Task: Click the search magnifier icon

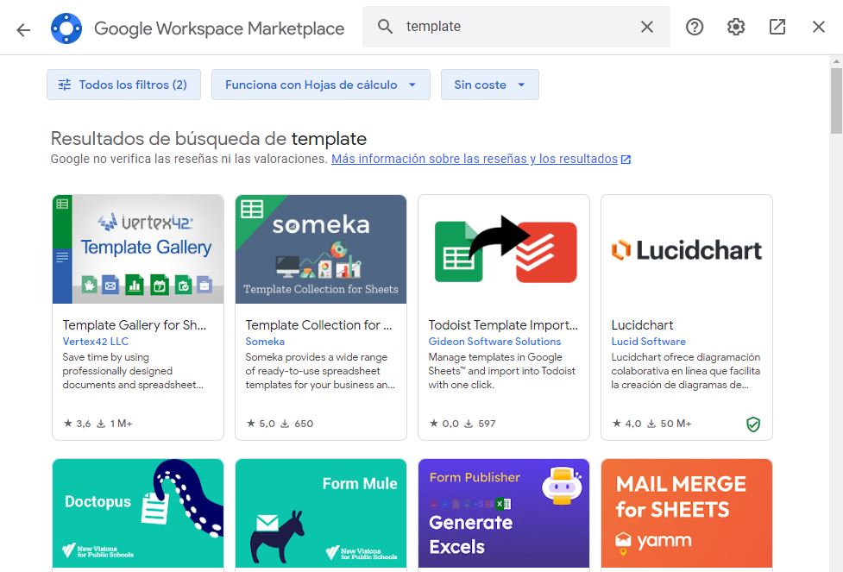Action: tap(385, 27)
